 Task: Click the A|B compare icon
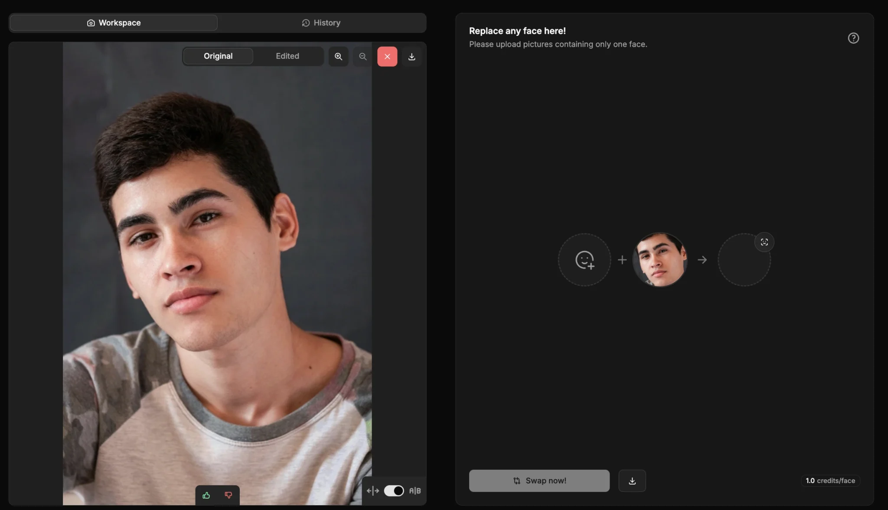(415, 491)
